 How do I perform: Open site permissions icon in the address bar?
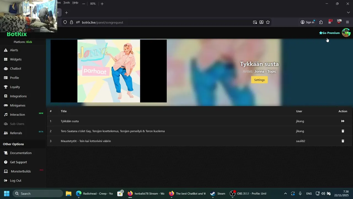[x=78, y=22]
